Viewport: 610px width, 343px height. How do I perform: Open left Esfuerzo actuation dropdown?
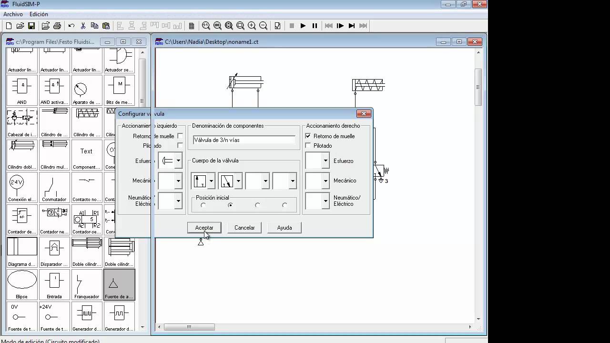click(x=178, y=161)
